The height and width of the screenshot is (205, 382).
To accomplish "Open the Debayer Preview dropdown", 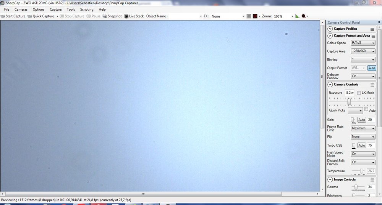I will tap(363, 76).
